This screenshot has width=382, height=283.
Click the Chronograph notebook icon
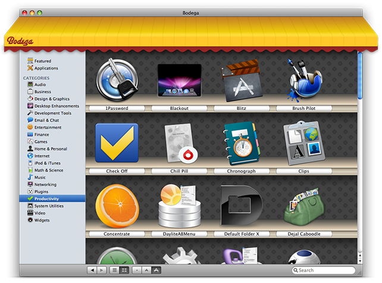tap(242, 144)
